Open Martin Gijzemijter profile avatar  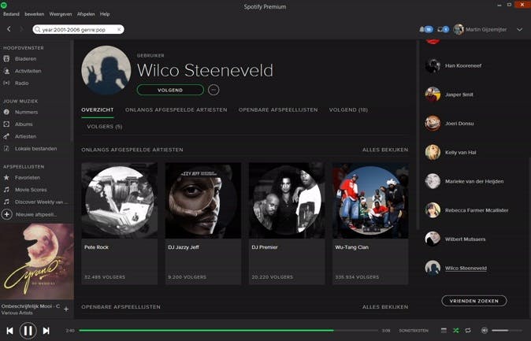click(x=459, y=29)
